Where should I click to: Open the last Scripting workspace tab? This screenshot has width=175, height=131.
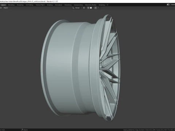click(102, 5)
